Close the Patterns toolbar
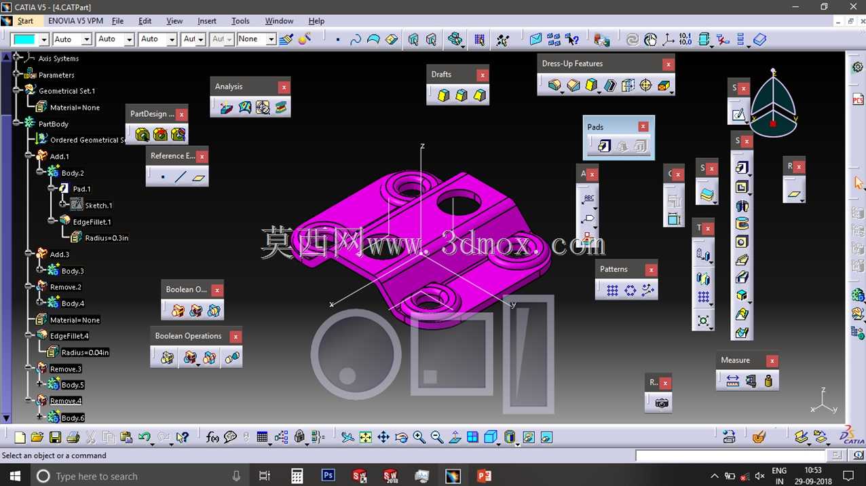 click(651, 270)
